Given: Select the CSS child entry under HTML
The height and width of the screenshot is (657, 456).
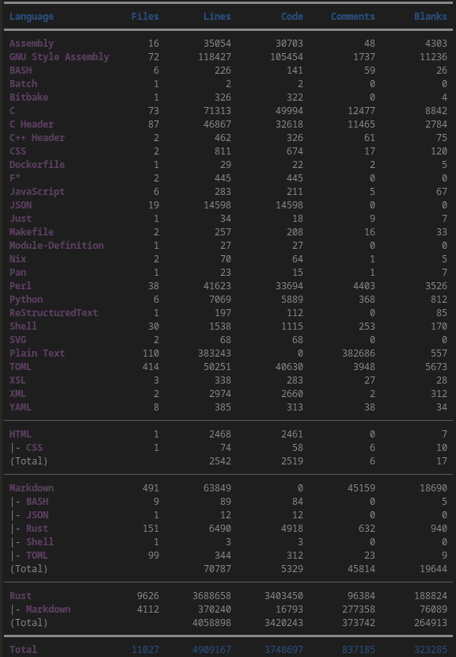Looking at the screenshot, I should coord(34,448).
